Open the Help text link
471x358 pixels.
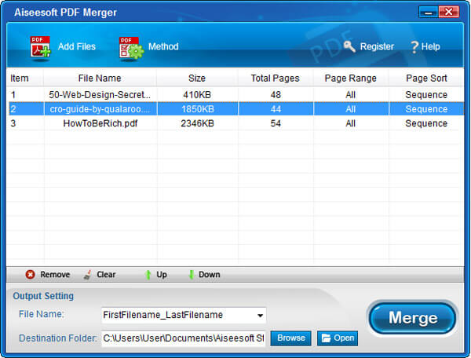click(430, 46)
